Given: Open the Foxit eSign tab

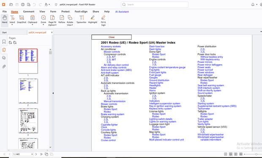Looking at the screenshot, I should point(81,11).
